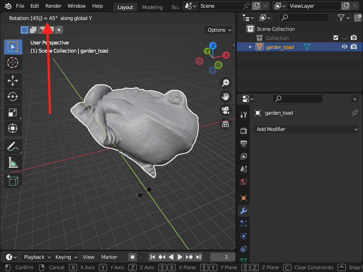
Task: Open Object properties tab
Action: (x=244, y=198)
